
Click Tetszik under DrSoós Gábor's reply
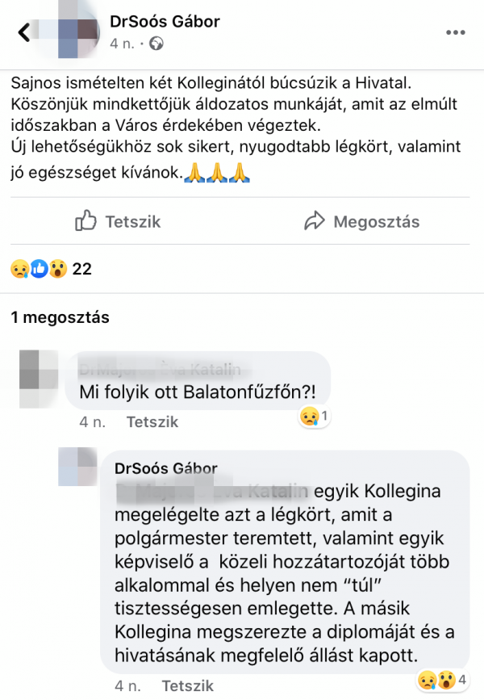pos(187,685)
